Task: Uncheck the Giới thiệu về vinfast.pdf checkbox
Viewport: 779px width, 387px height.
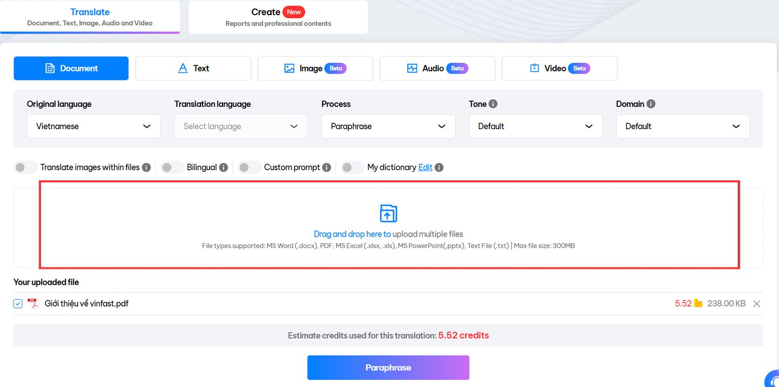Action: pyautogui.click(x=18, y=304)
